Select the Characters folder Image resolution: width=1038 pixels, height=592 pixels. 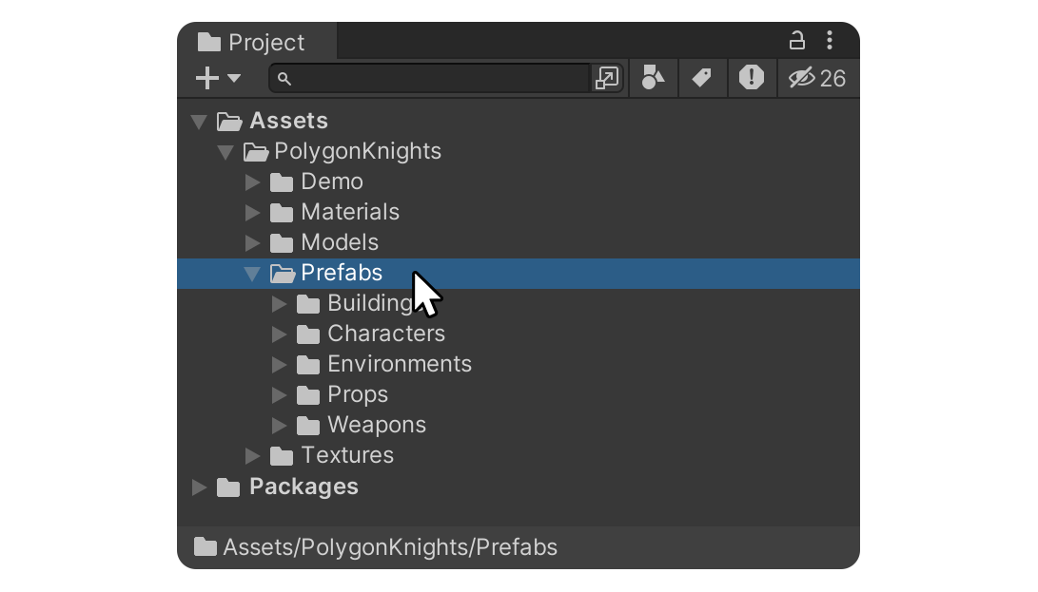(386, 334)
